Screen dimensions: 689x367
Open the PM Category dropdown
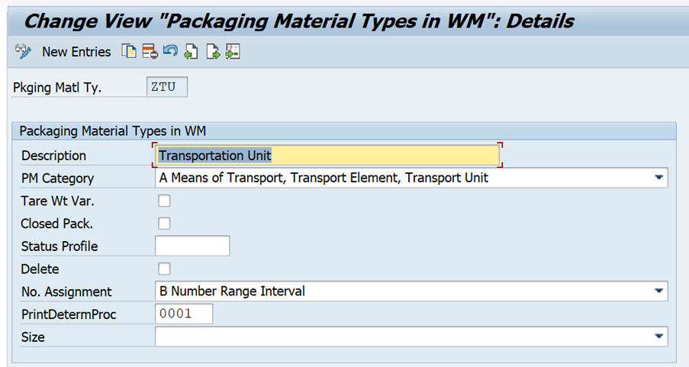[658, 179]
